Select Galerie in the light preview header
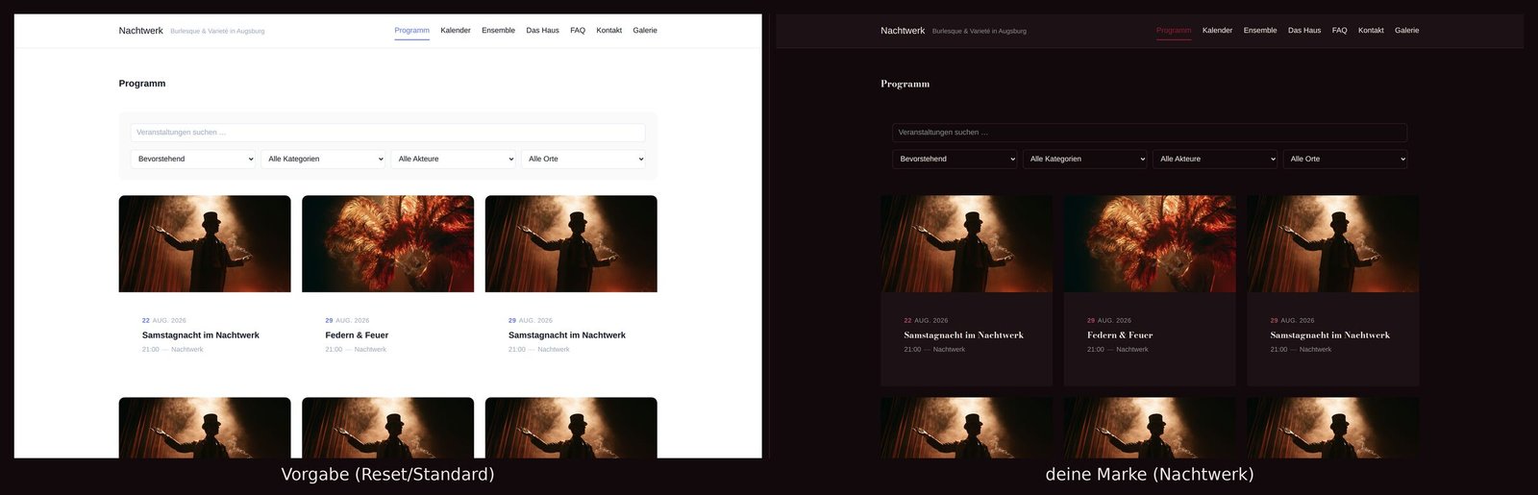The height and width of the screenshot is (495, 1538). point(645,31)
